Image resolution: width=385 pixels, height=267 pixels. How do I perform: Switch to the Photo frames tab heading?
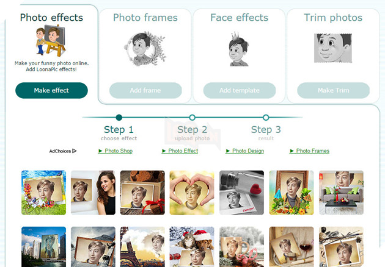[145, 18]
